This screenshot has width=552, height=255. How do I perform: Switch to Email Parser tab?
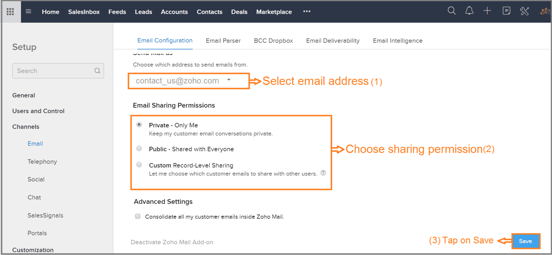(x=223, y=41)
